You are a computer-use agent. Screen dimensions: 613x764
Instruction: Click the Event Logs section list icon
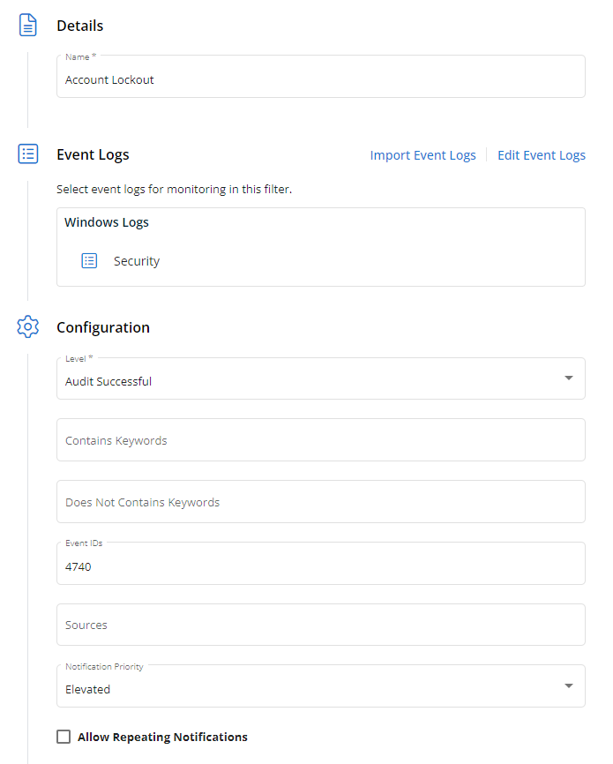28,154
